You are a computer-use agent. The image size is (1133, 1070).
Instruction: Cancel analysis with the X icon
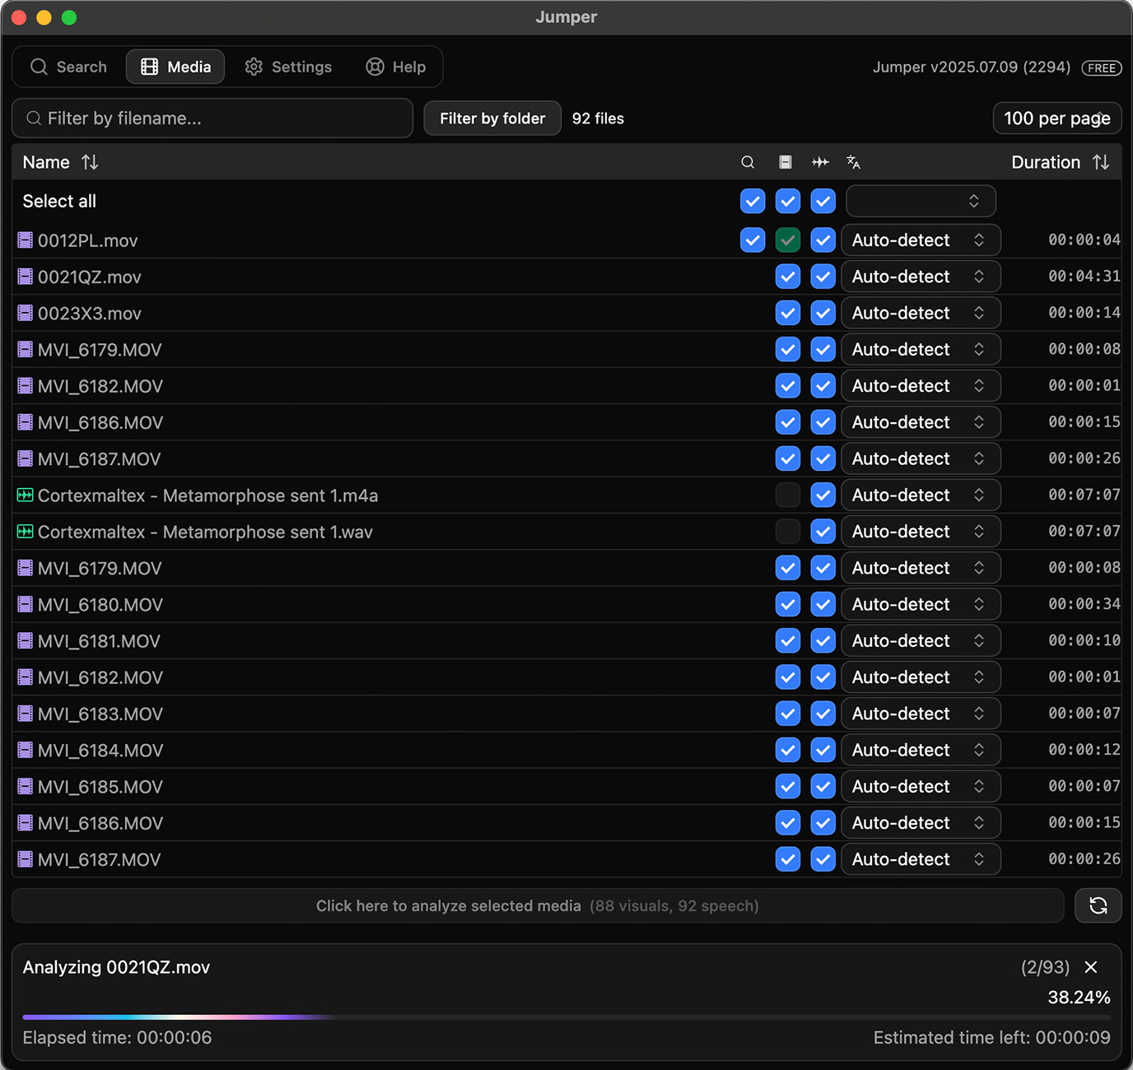pos(1091,967)
